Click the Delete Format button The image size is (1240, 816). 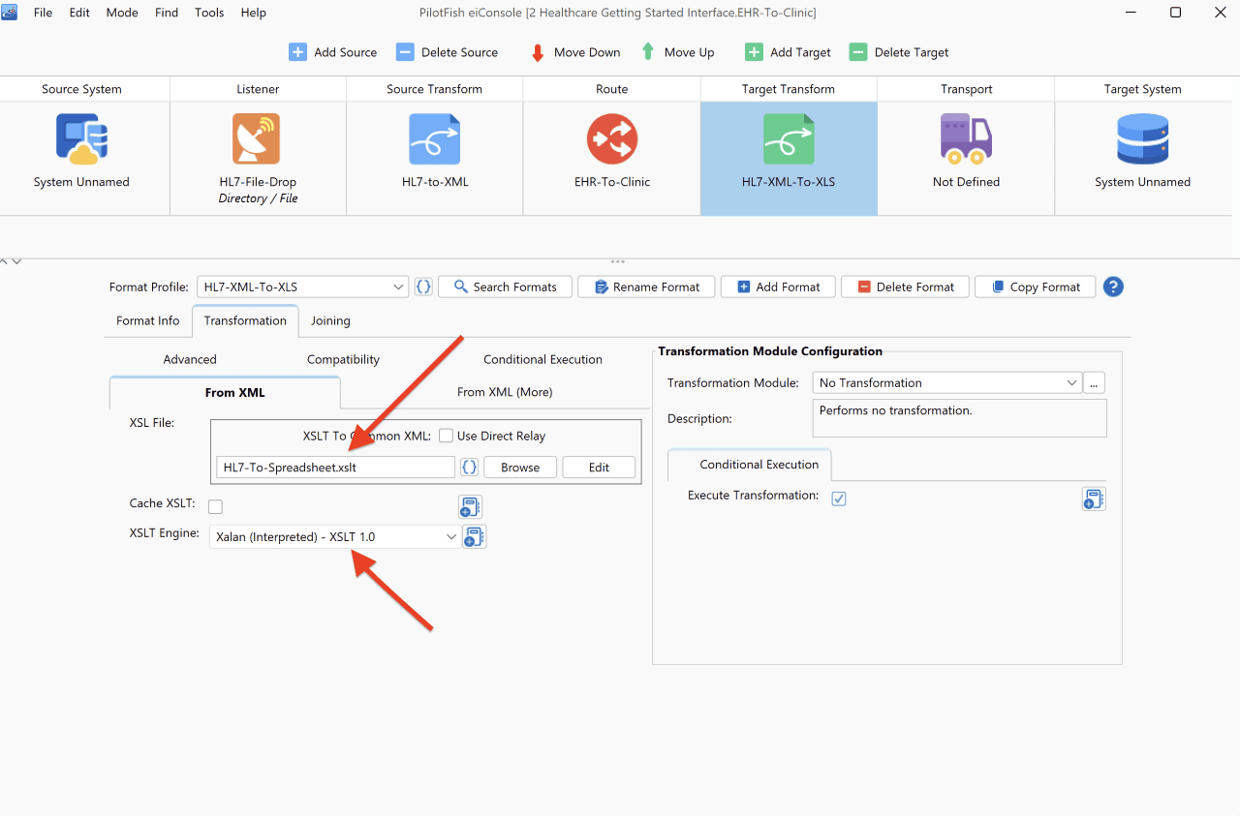pos(905,287)
